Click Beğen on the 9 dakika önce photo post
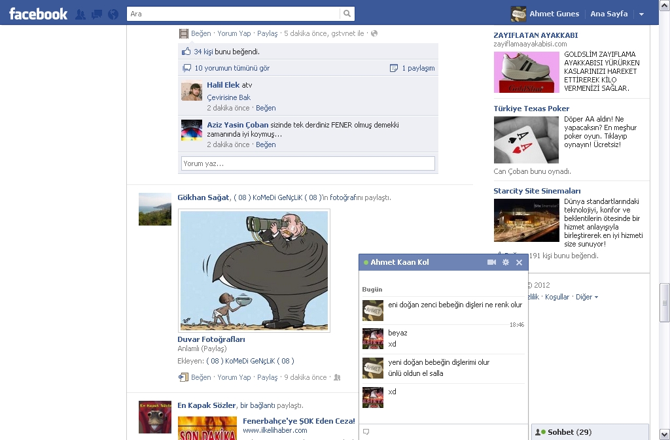The height and width of the screenshot is (440, 670). pyautogui.click(x=201, y=377)
